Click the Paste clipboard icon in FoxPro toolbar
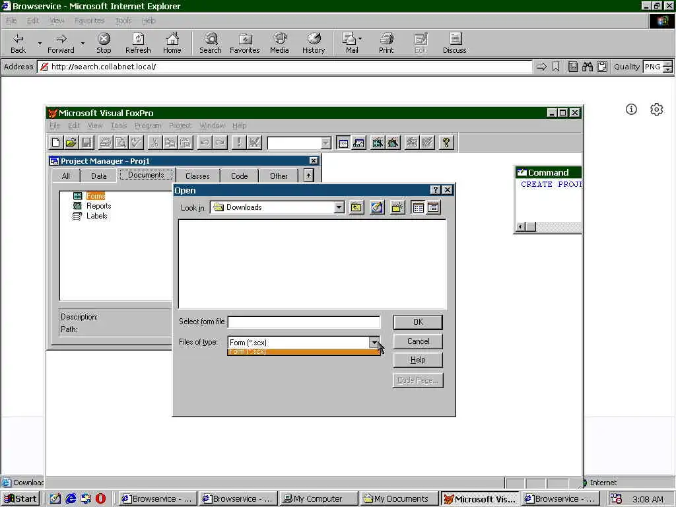This screenshot has height=507, width=676. point(186,143)
